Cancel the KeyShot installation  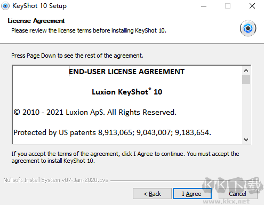click(x=238, y=194)
